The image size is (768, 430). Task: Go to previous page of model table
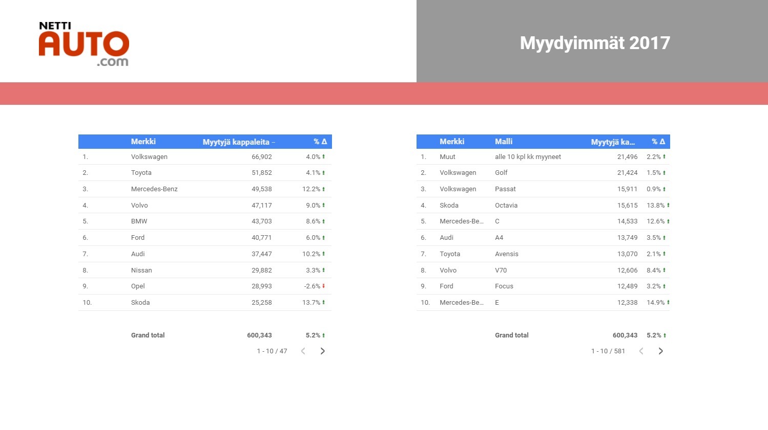point(641,351)
